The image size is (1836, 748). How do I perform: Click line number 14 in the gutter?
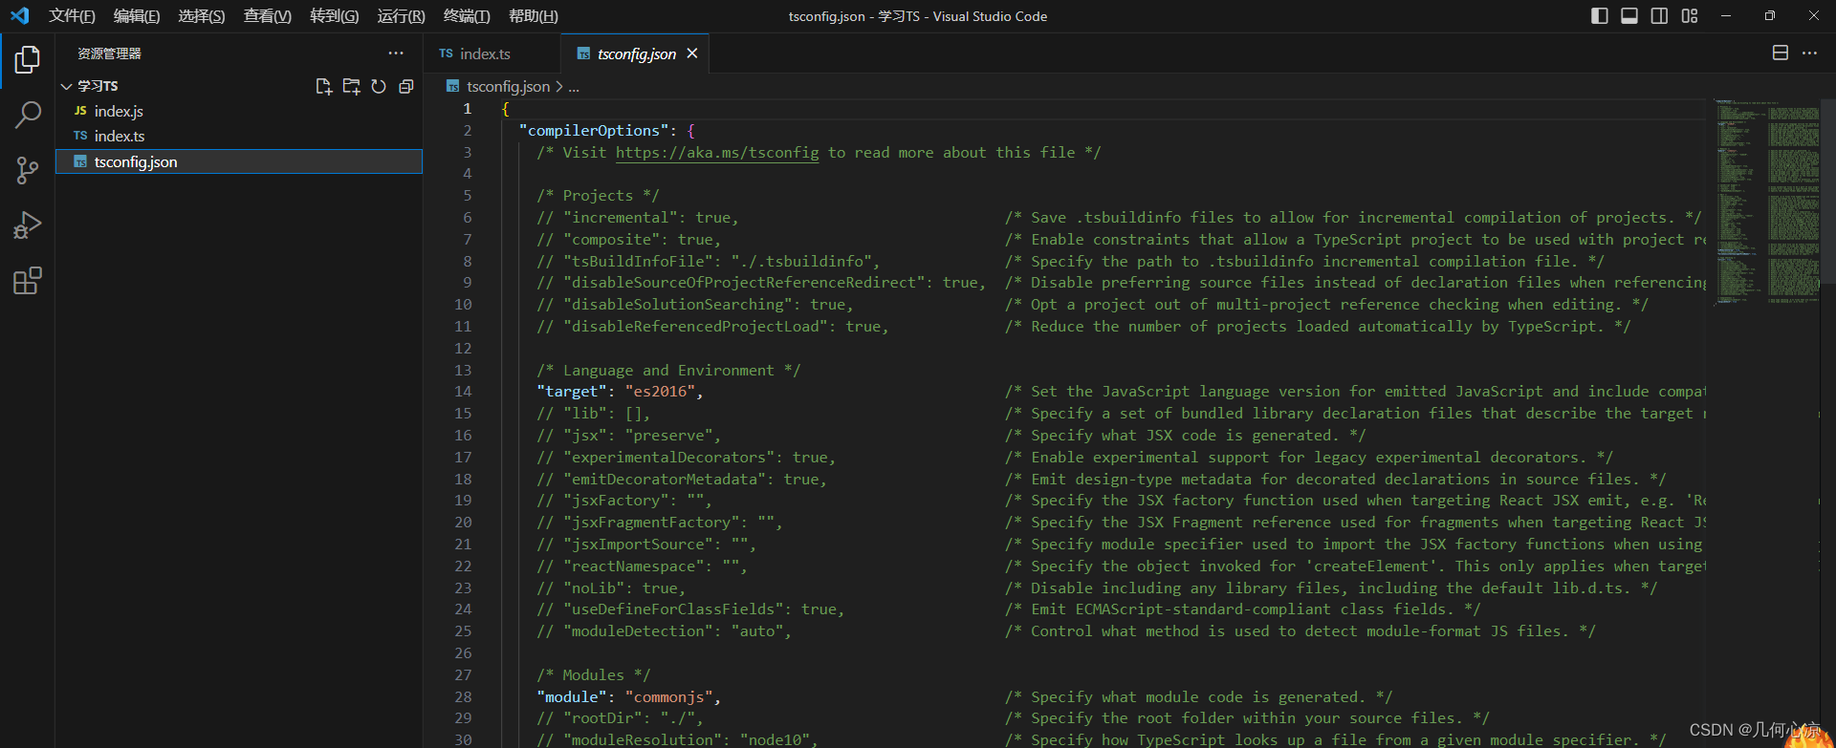[463, 392]
